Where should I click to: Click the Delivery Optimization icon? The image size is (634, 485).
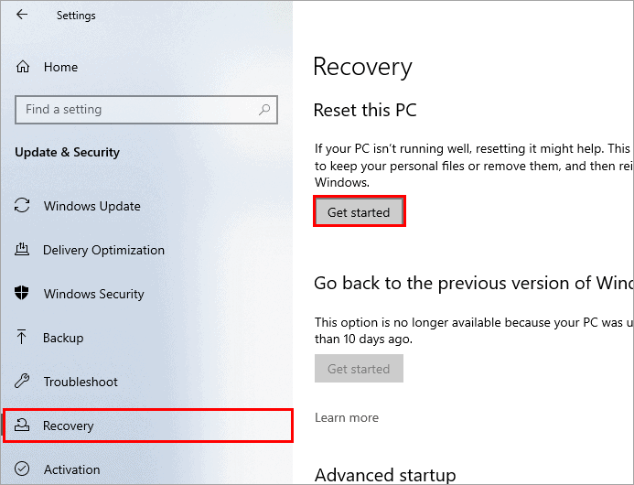point(23,251)
